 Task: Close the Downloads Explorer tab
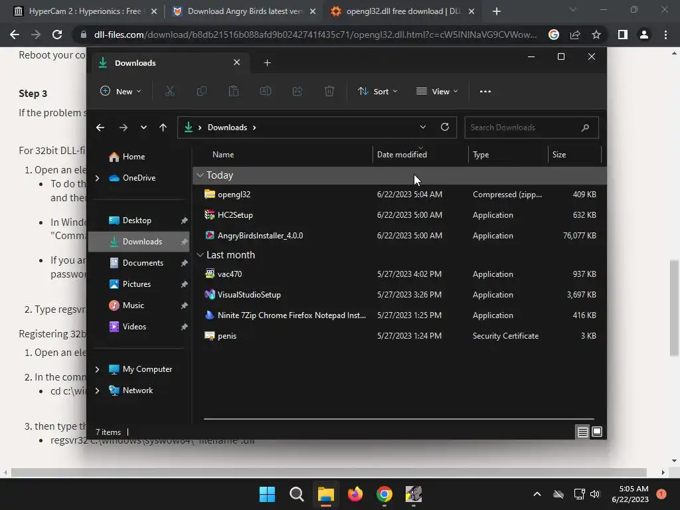(237, 62)
